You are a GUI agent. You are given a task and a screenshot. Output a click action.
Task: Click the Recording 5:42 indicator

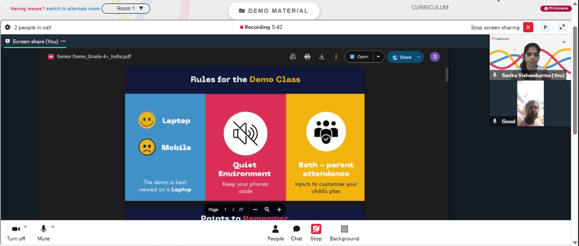261,27
